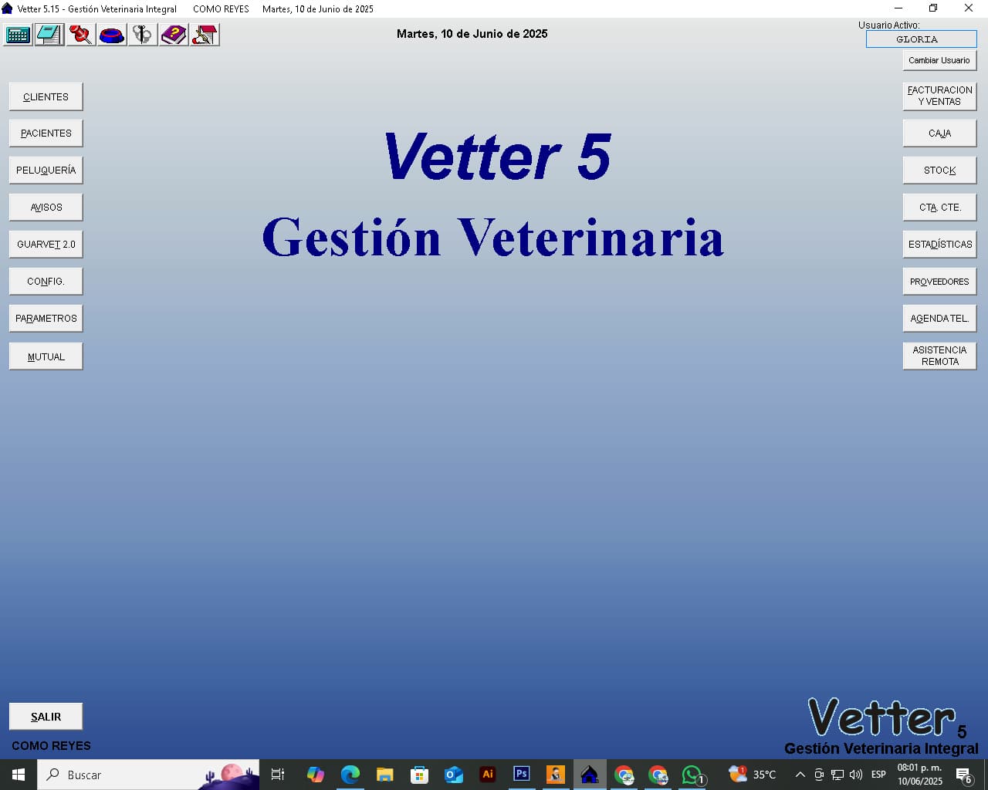Open the PROVEEDORES module

click(x=939, y=282)
